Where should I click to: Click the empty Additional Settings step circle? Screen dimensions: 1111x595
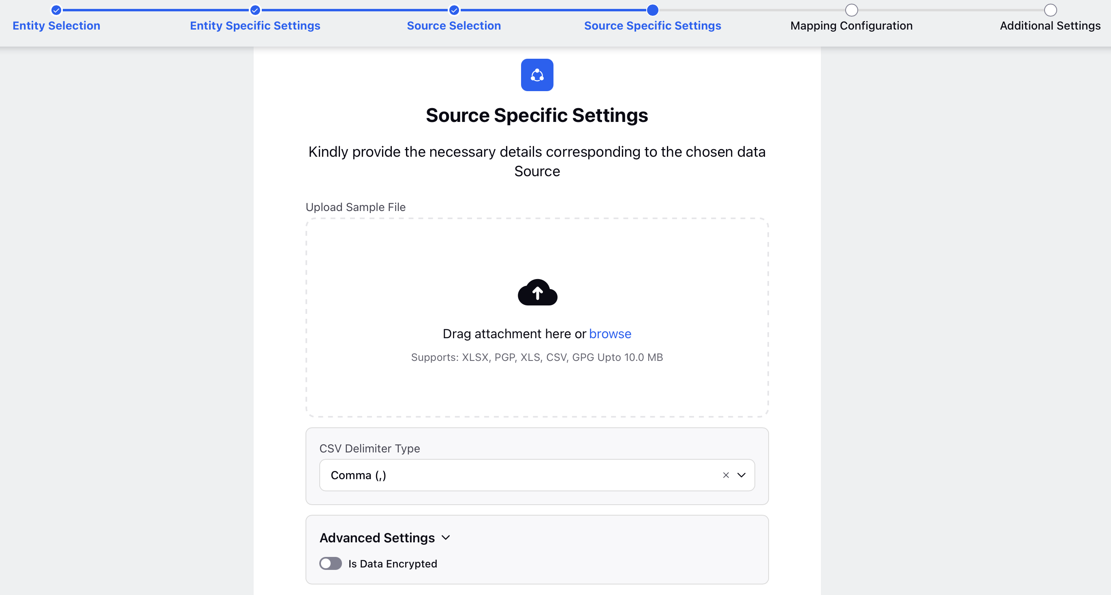tap(1050, 10)
